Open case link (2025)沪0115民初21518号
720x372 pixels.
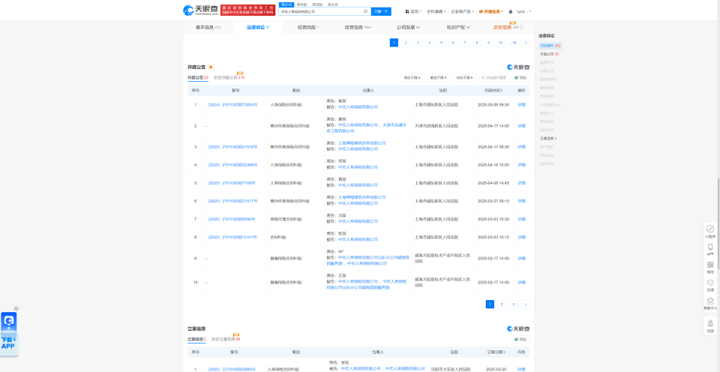[232, 146]
